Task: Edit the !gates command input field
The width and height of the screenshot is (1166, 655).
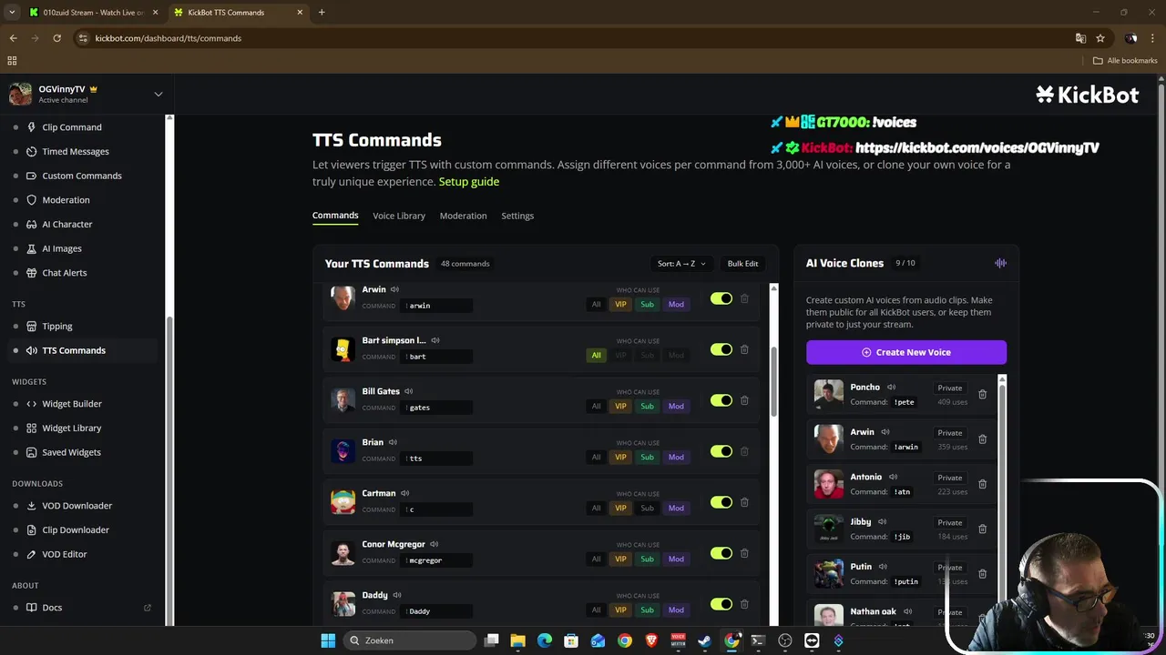Action: [x=437, y=408]
